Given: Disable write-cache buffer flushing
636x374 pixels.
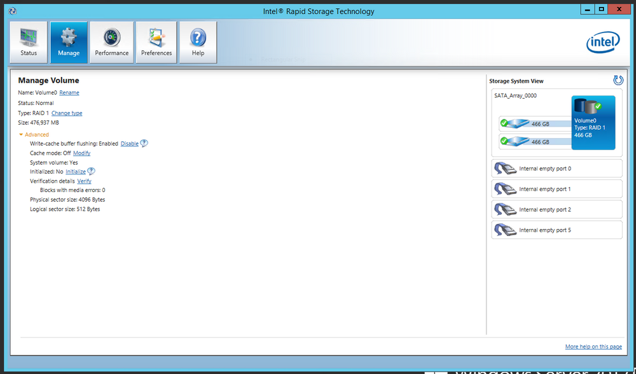Looking at the screenshot, I should [129, 144].
